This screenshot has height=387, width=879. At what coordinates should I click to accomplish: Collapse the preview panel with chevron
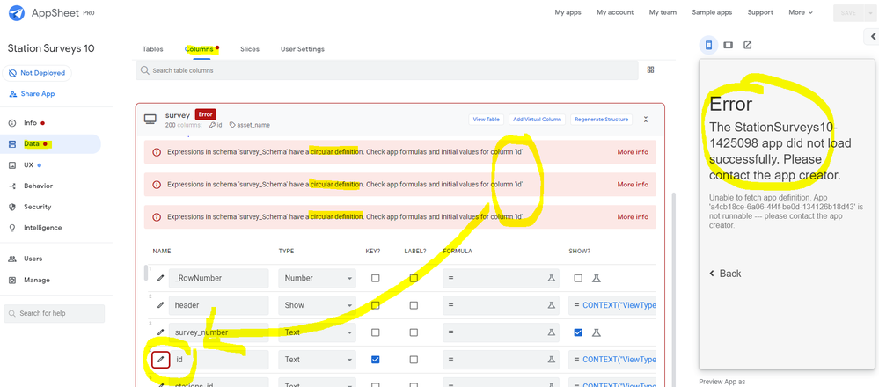coord(872,36)
